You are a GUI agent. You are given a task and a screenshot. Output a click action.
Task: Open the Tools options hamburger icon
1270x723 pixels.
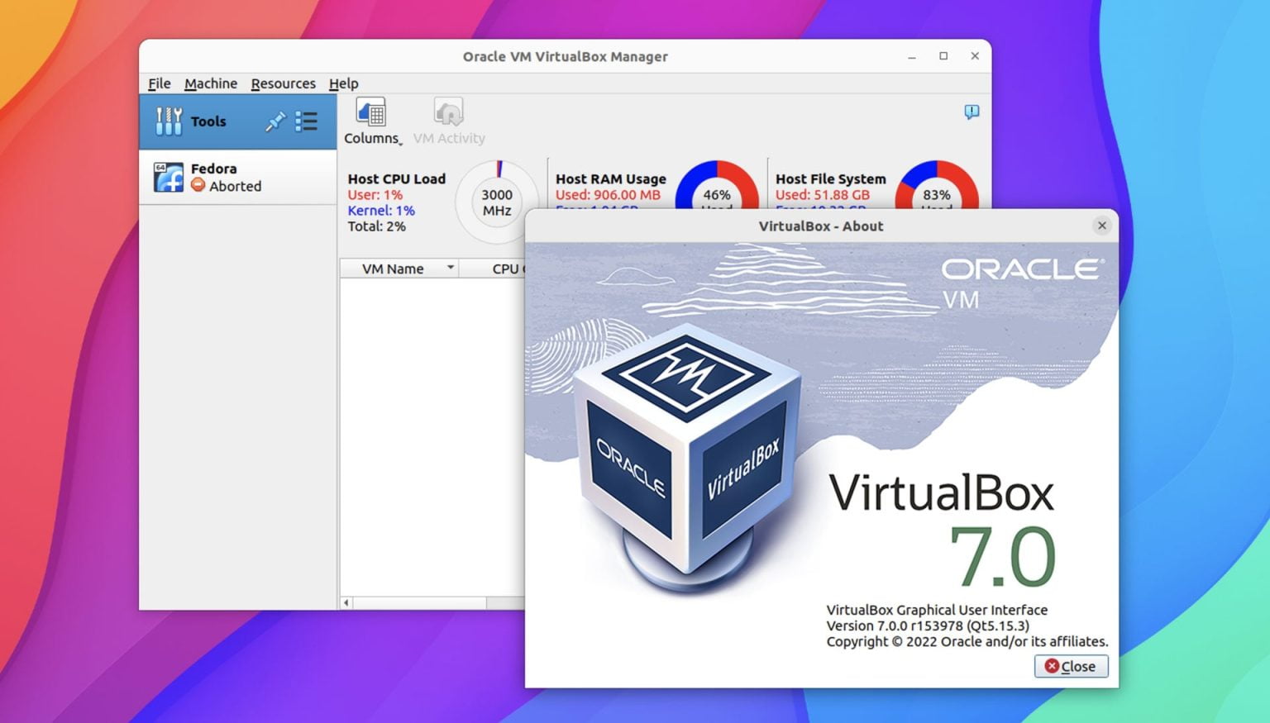coord(306,121)
